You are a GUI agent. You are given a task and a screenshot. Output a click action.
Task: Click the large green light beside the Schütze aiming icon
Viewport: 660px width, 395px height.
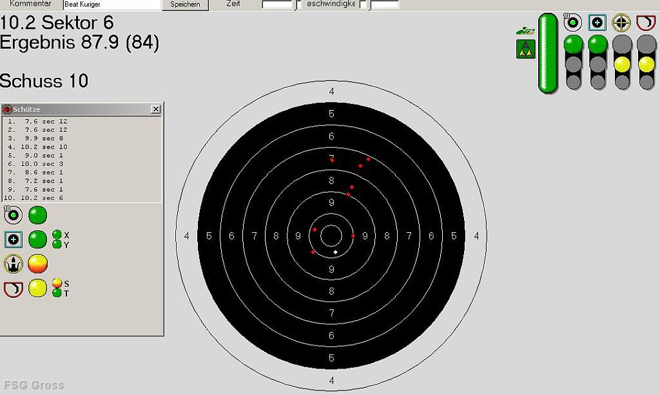tap(37, 239)
